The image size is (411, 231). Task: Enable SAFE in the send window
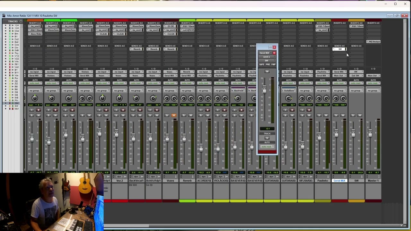point(262,64)
